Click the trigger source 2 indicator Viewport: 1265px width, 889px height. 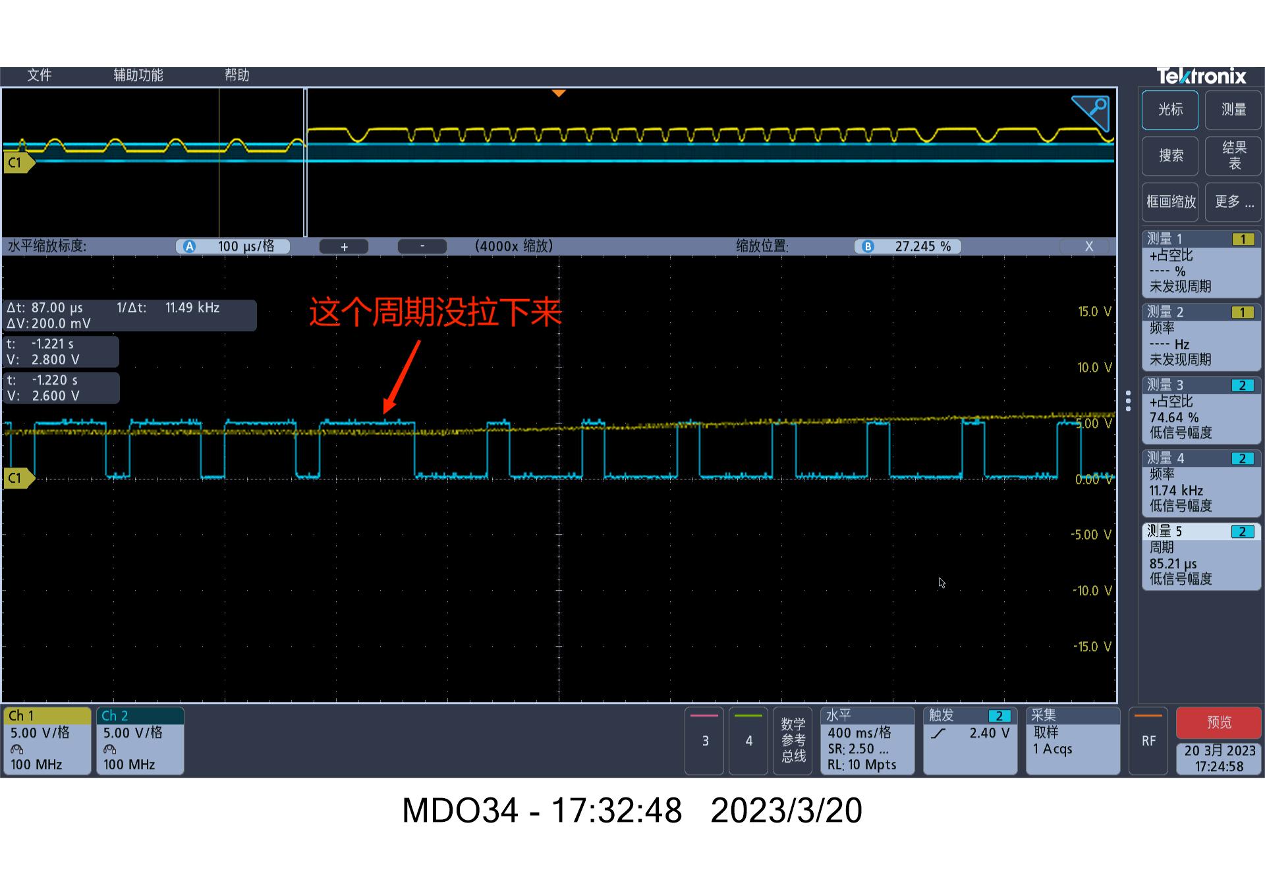click(999, 716)
